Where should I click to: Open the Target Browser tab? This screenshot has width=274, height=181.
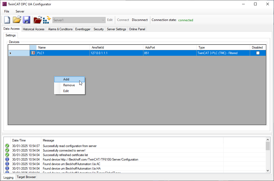click(x=26, y=177)
